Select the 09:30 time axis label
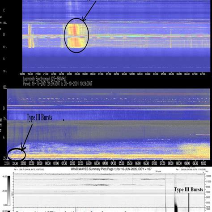Viewport: 212px width, 212px height. pos(195,163)
